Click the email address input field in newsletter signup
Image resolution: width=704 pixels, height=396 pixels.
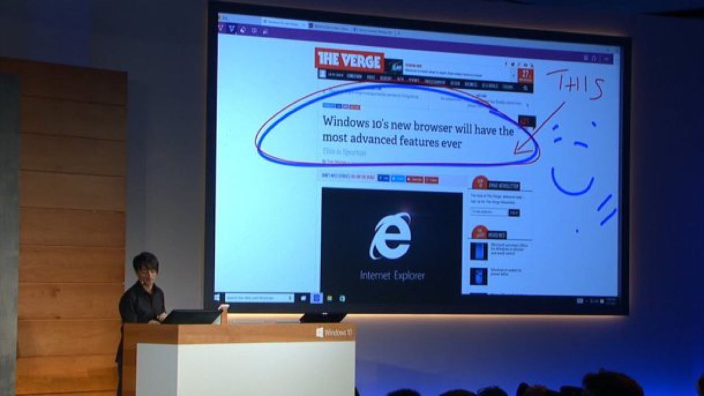(487, 213)
